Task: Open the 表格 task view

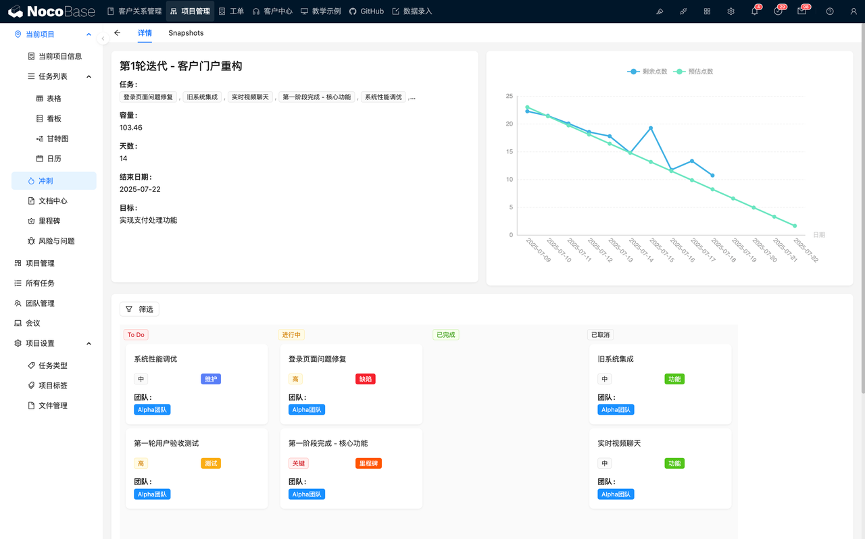Action: (54, 99)
